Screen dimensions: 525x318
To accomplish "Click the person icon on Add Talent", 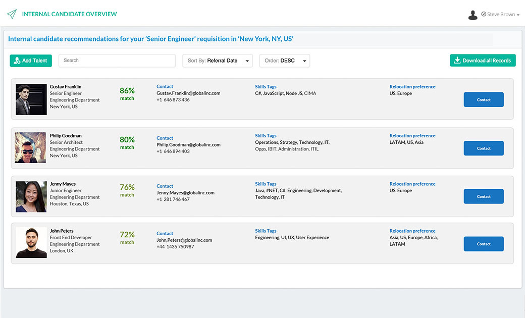I will pyautogui.click(x=17, y=61).
